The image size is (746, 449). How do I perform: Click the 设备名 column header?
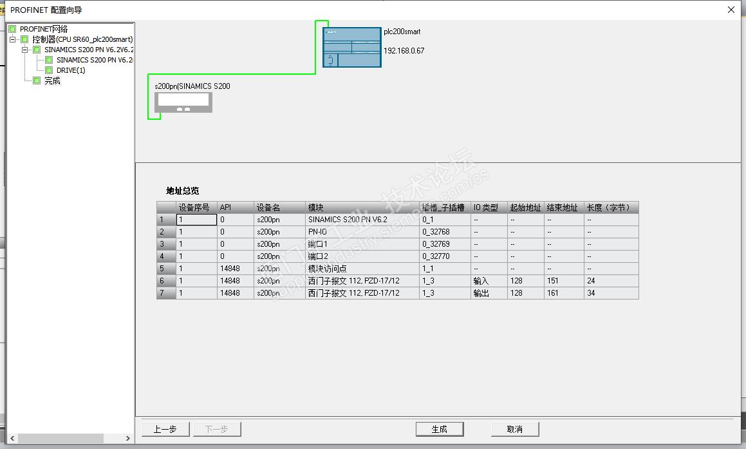tap(280, 207)
